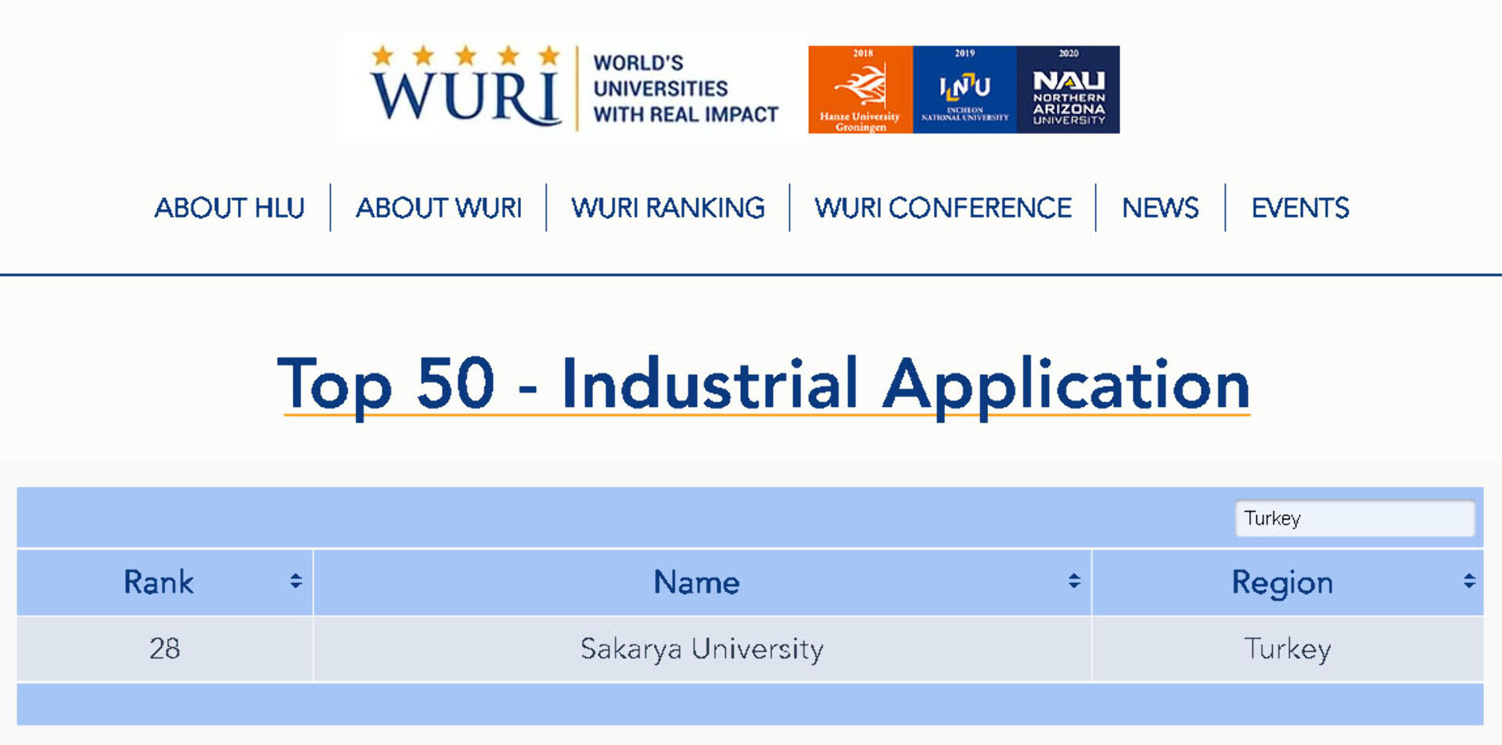Open the Hanze University Groningen 2018 logo
The height and width of the screenshot is (745, 1502).
(x=861, y=89)
